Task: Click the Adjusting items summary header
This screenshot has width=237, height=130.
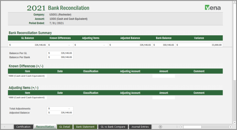Action: (x=91, y=38)
